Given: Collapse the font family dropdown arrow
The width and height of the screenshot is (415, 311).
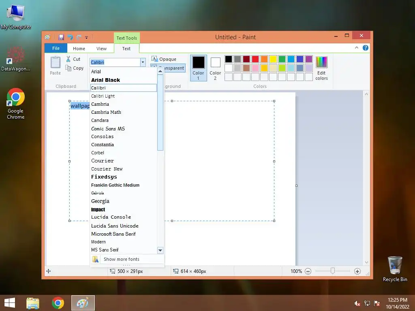Looking at the screenshot, I should click(x=143, y=62).
